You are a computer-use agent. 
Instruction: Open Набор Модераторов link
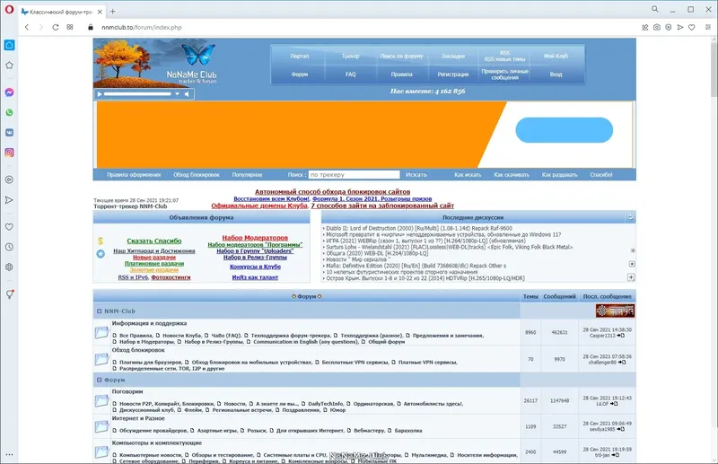(x=255, y=238)
